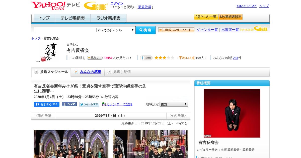Click the 2020年1月4日(土) date heading
Image resolution: width=301 pixels, height=158 pixels.
tap(110, 116)
